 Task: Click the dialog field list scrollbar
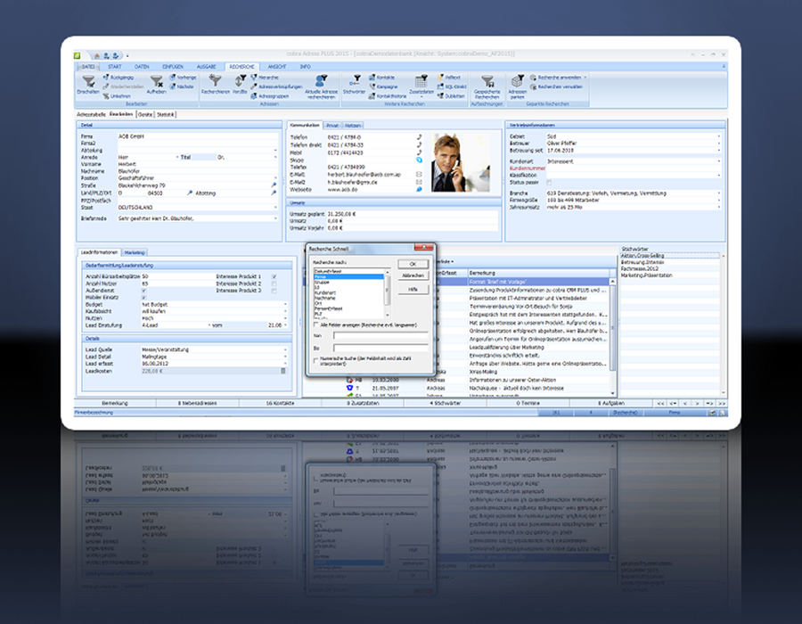pos(388,293)
